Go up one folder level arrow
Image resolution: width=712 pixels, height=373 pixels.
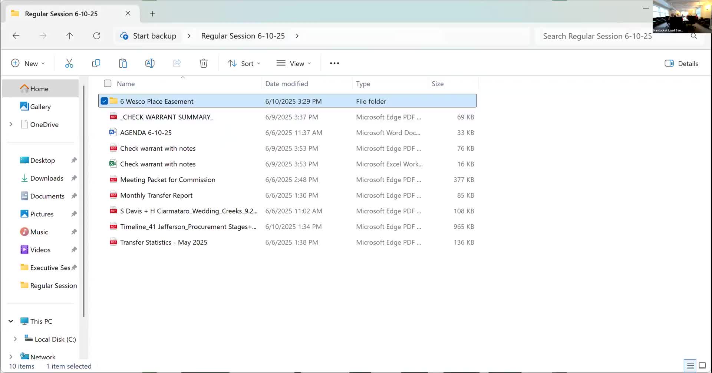(70, 36)
